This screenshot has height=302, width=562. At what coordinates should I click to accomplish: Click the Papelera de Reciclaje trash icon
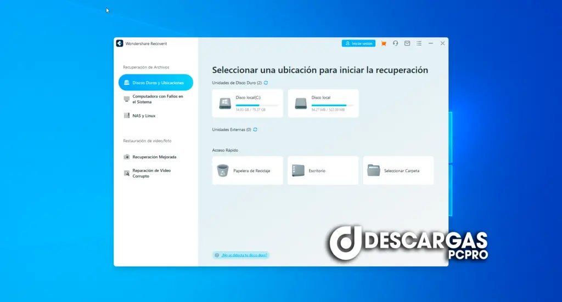click(x=222, y=170)
